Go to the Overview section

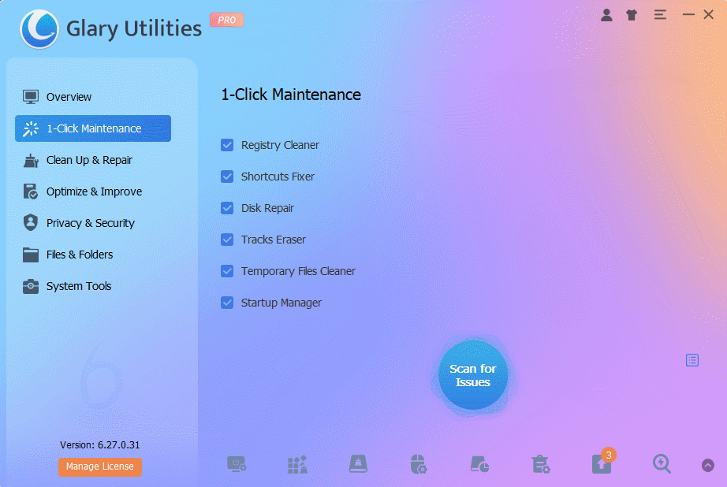tap(93, 97)
